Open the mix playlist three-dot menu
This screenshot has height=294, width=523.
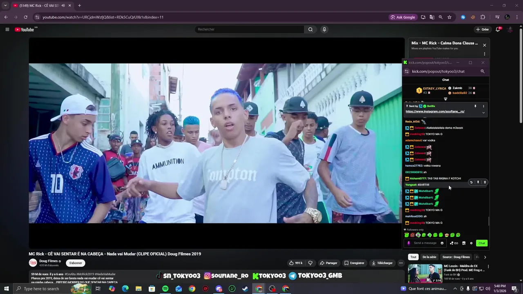pyautogui.click(x=485, y=54)
